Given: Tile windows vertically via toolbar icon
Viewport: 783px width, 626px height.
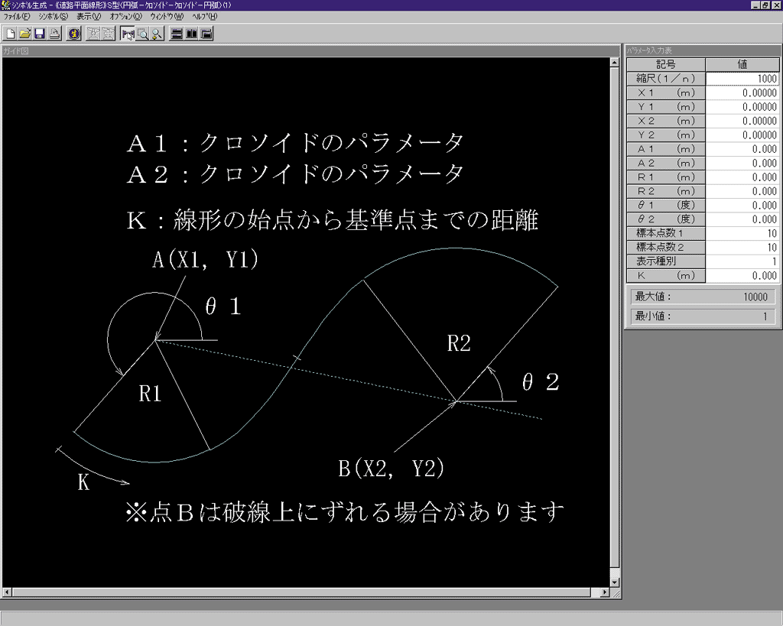Looking at the screenshot, I should [x=191, y=34].
